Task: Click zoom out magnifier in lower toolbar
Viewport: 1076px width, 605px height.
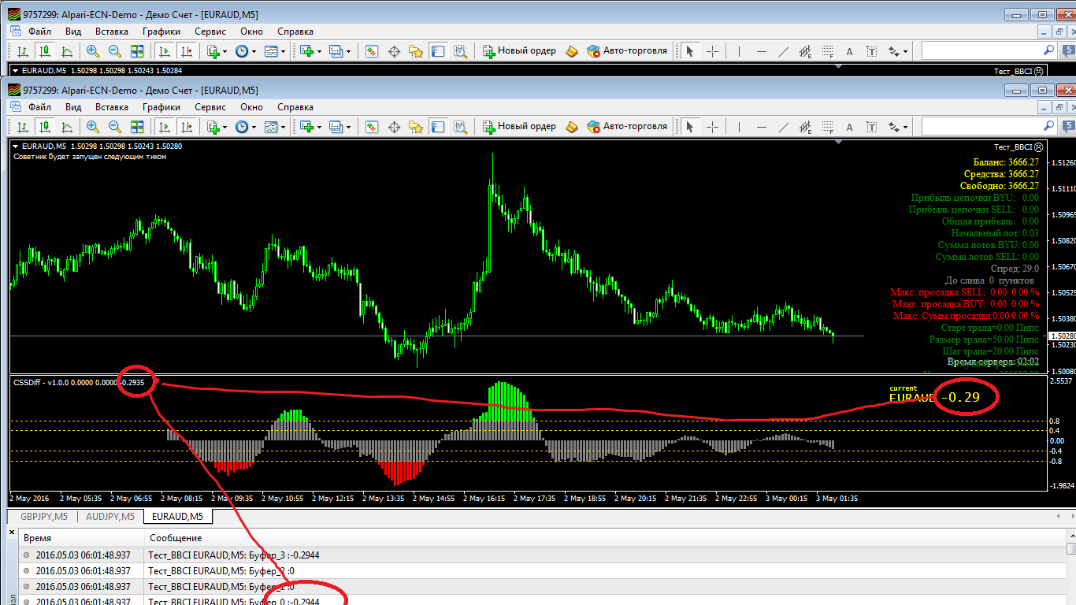Action: (x=115, y=126)
